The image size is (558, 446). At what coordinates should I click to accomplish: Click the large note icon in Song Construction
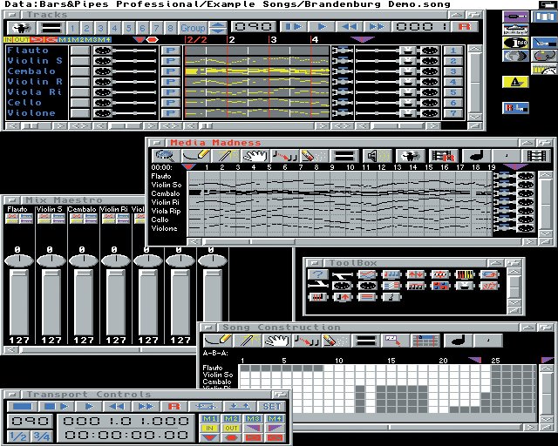[x=459, y=341]
